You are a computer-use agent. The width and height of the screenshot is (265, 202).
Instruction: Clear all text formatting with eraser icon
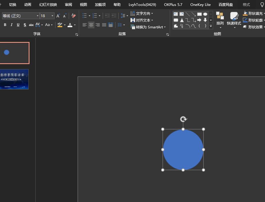(74, 16)
